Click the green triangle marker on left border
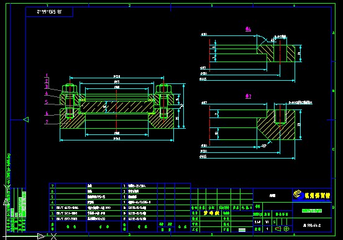343x240 pixels. (26, 119)
